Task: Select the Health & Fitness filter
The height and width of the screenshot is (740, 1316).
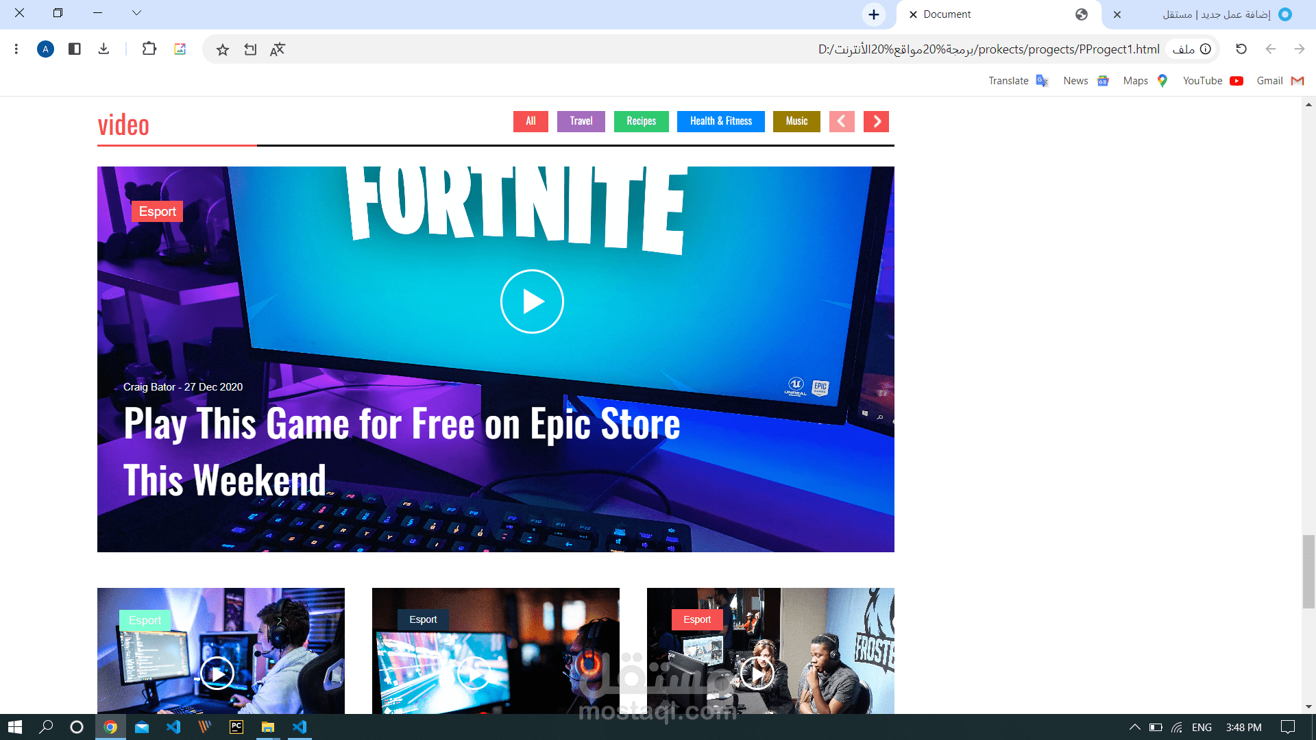Action: click(720, 121)
